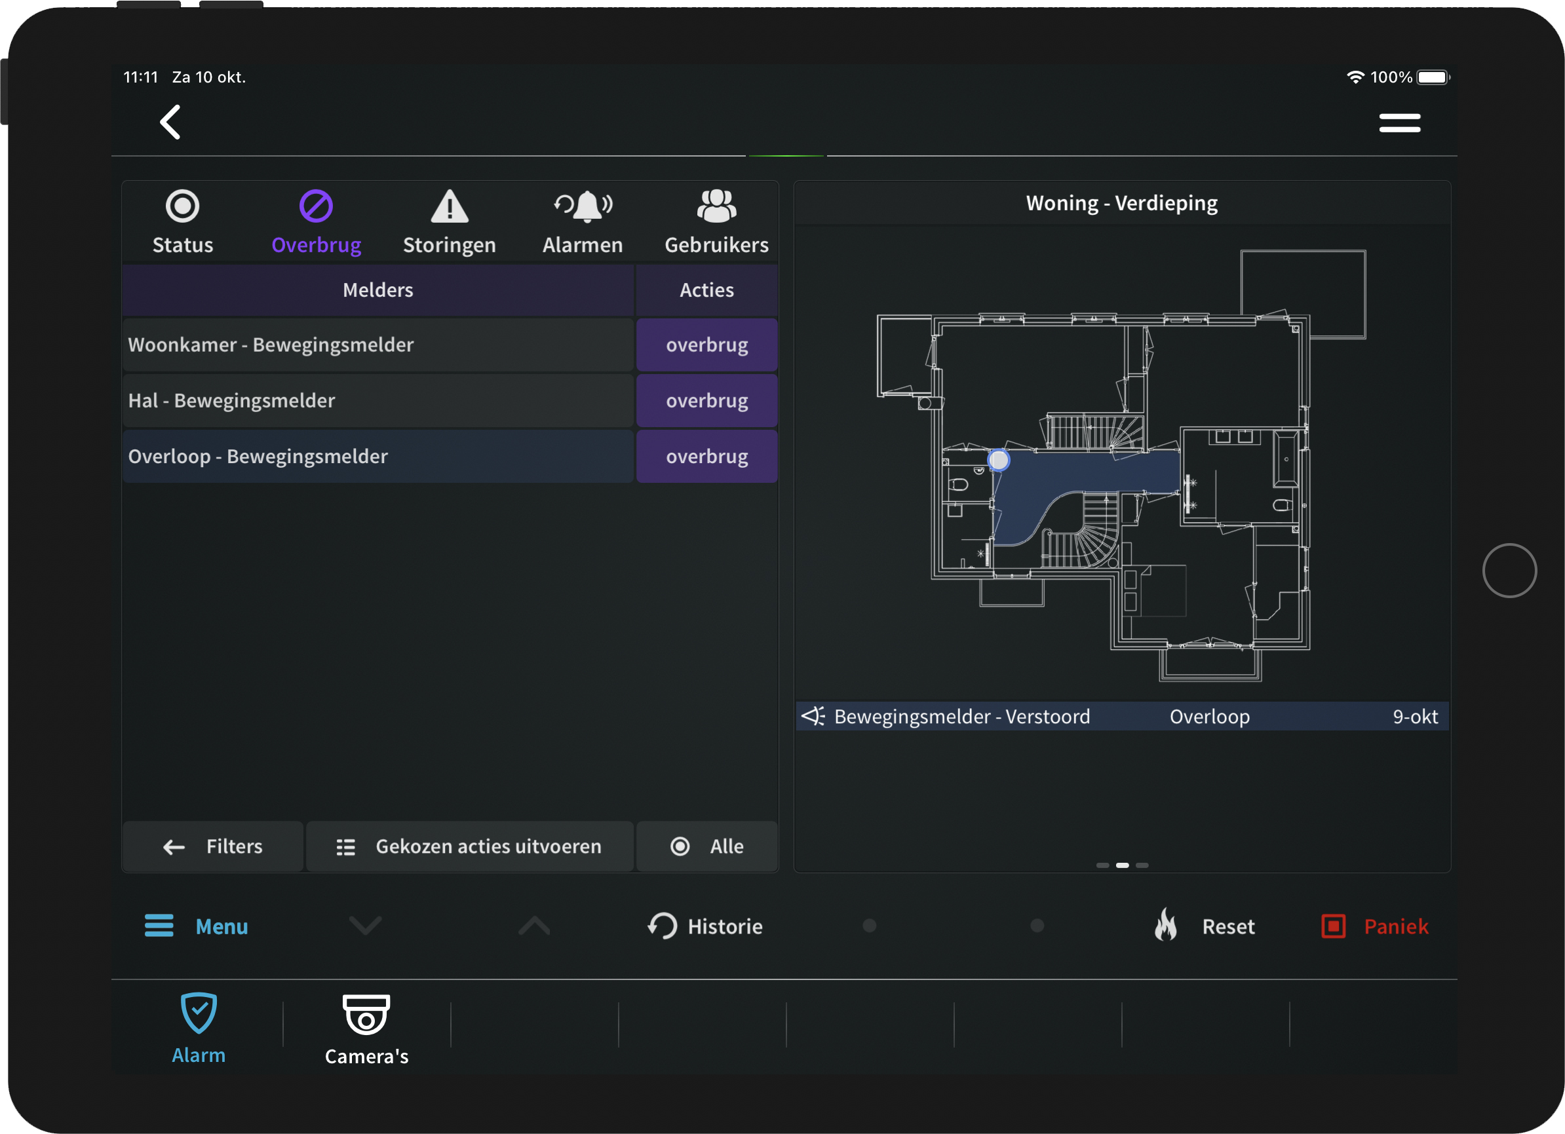Viewport: 1565px width, 1134px height.
Task: Tap the Alarm shield icon
Action: pos(199,1014)
